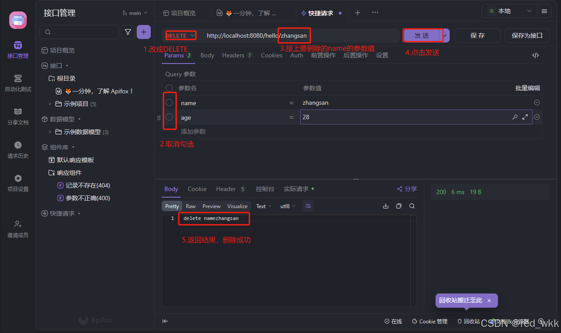Image resolution: width=561 pixels, height=333 pixels.
Task: Switch to the Headers tab
Action: 233,55
